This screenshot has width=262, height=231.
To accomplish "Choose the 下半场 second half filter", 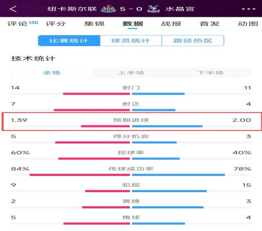I will tap(210, 72).
